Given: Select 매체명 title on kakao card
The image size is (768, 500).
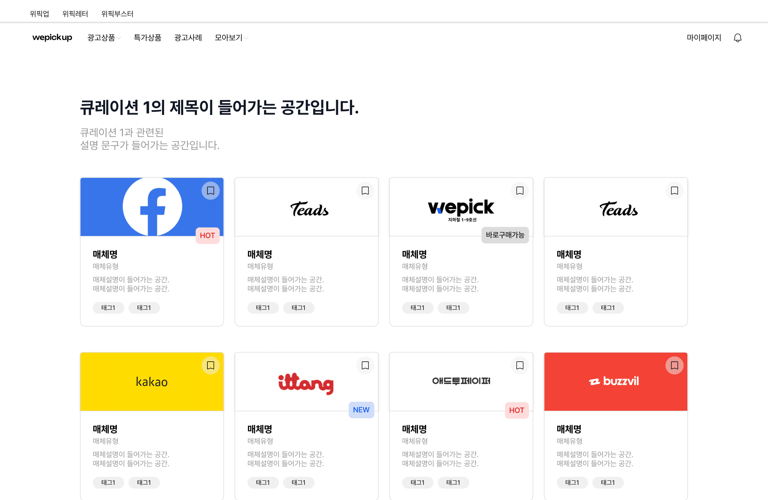Looking at the screenshot, I should 105,429.
